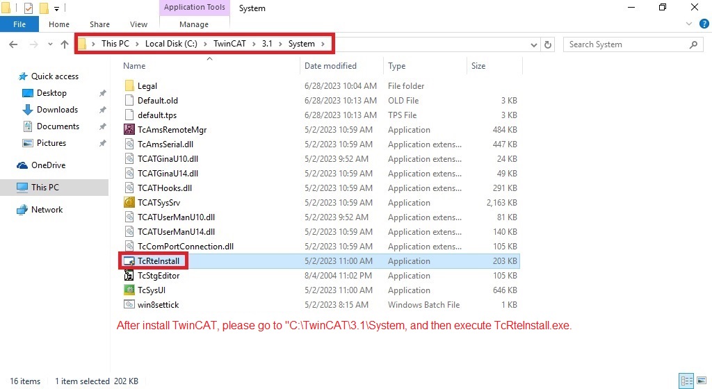Viewport: 712px width, 389px height.
Task: Click the TcSysUI application icon
Action: tap(129, 290)
